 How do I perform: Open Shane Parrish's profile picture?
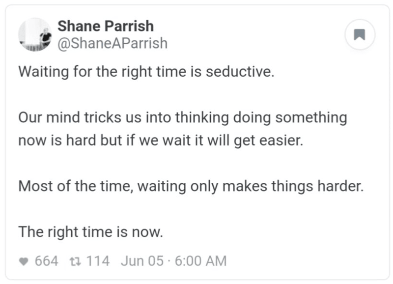(35, 34)
